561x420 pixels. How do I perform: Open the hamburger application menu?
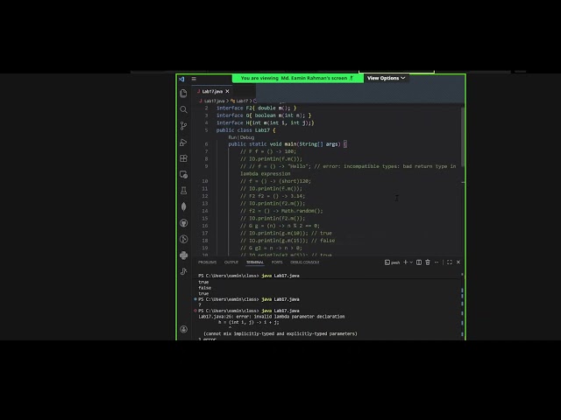click(x=194, y=79)
